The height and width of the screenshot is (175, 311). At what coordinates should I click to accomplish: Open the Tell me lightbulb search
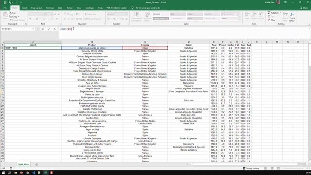point(132,8)
